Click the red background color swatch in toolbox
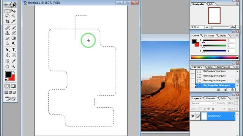 (13, 79)
